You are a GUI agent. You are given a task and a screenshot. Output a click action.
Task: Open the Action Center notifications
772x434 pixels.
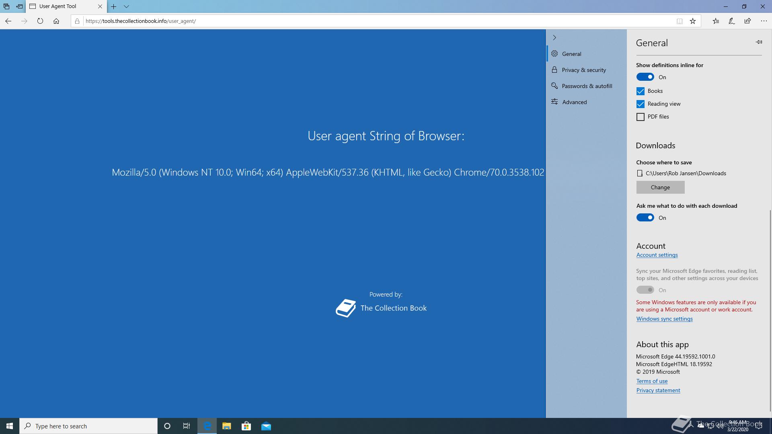coord(759,426)
